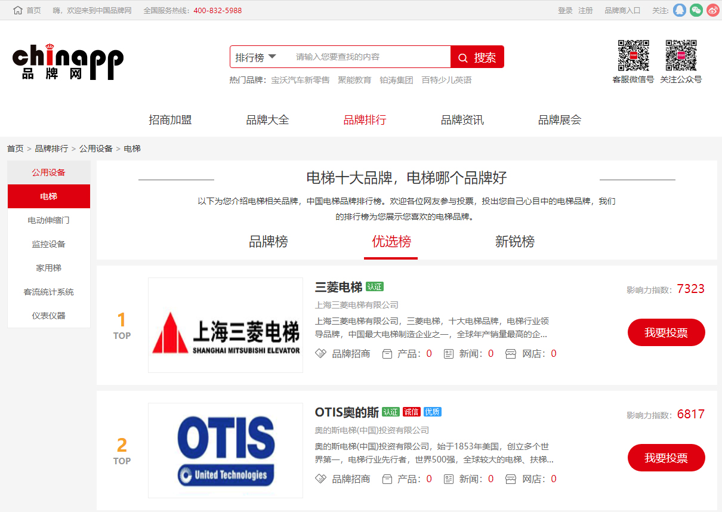Click the magnifier icon in search button
This screenshot has width=722, height=512.
pos(463,58)
